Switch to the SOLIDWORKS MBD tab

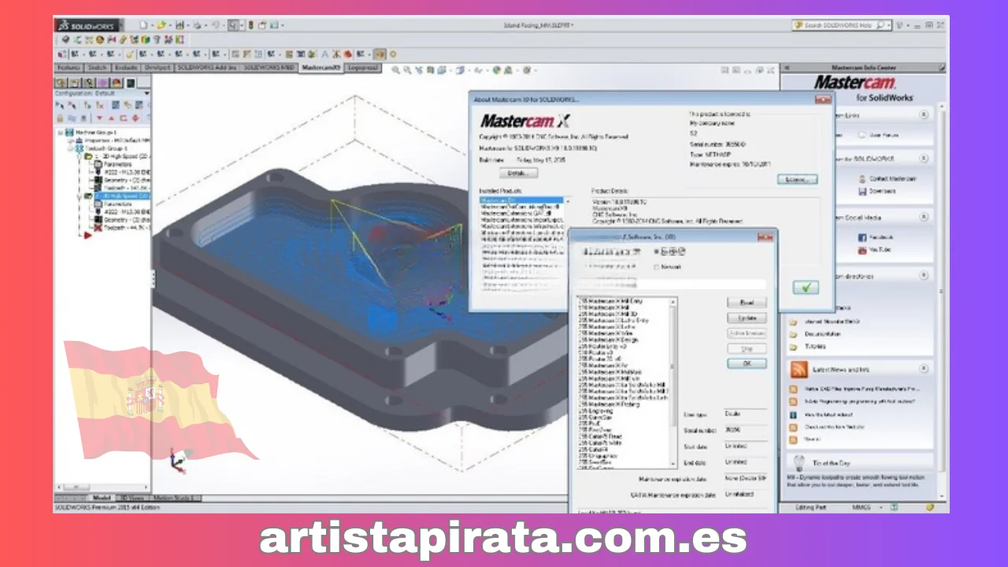click(269, 68)
